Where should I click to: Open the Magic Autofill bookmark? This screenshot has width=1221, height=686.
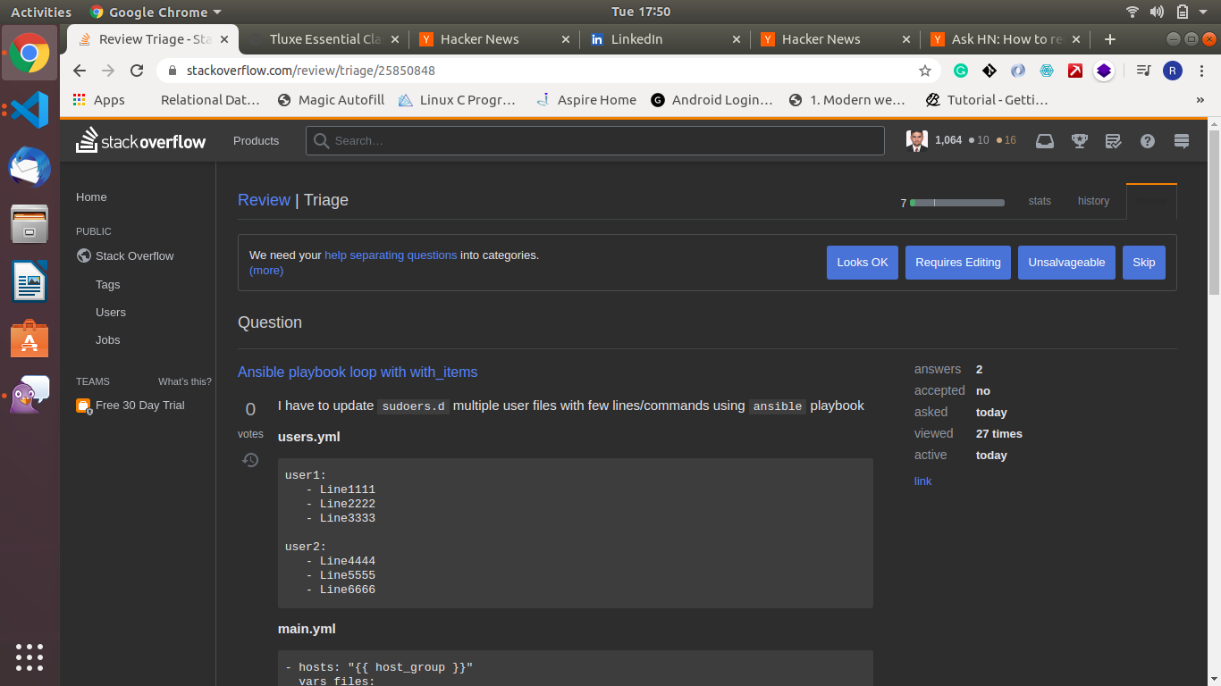click(331, 100)
